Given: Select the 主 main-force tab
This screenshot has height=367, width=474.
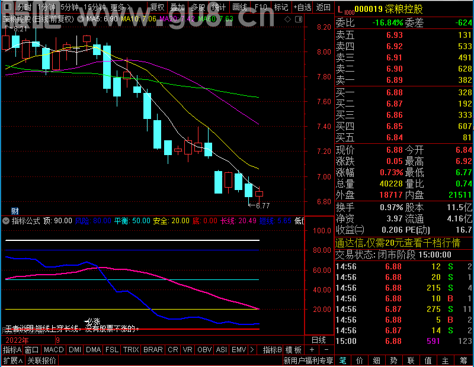Looking at the screenshot, I should (x=446, y=360).
